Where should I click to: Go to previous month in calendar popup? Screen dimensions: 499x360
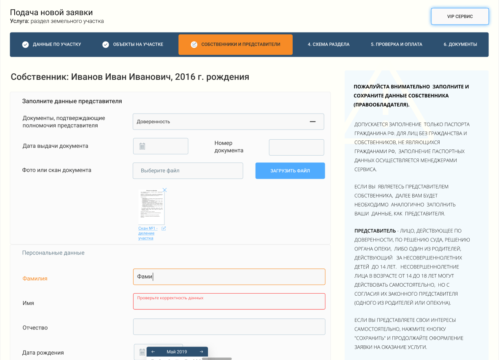tap(153, 351)
